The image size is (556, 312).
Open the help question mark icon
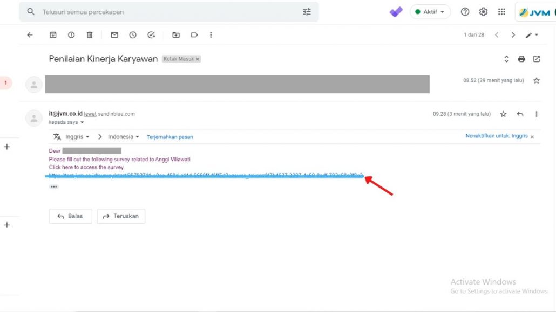pyautogui.click(x=465, y=12)
